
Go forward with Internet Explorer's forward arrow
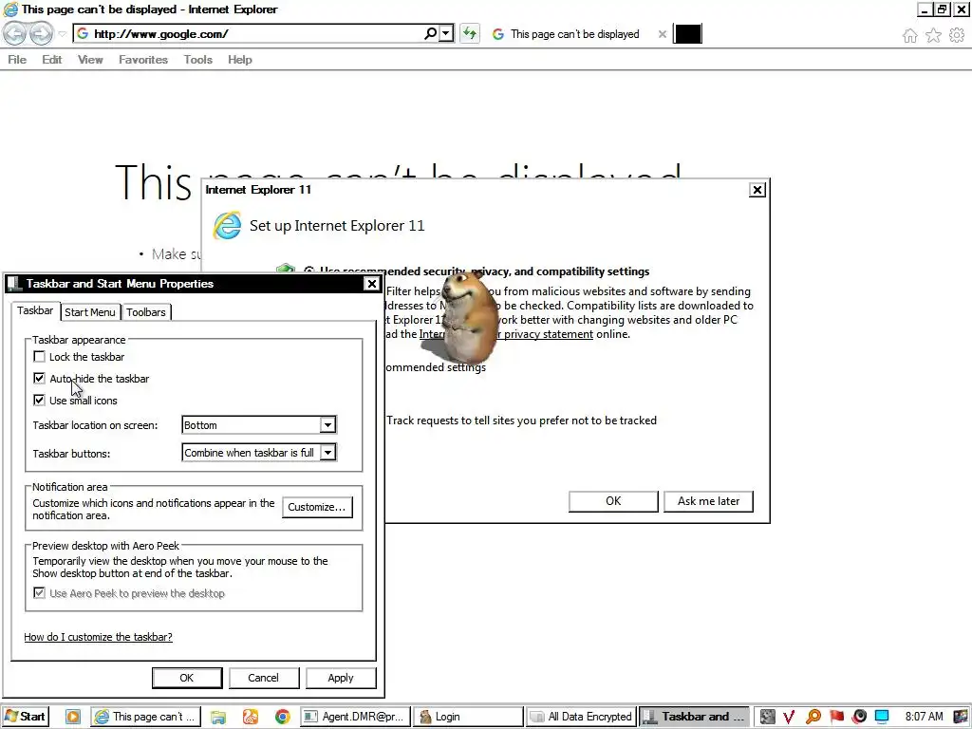pyautogui.click(x=41, y=33)
